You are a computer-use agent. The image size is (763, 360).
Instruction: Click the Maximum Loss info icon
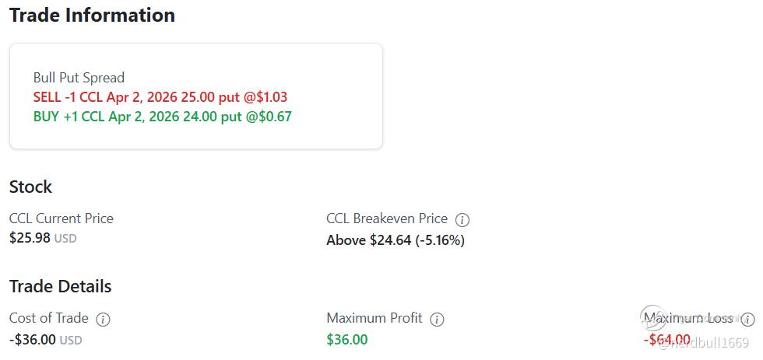pyautogui.click(x=747, y=319)
